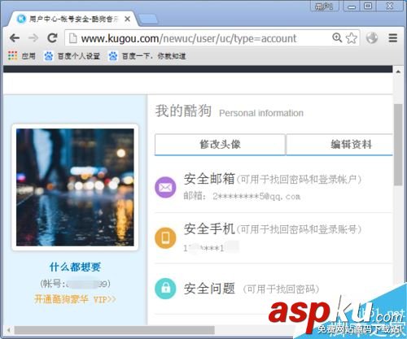Click the 修改头像 button

coord(220,145)
